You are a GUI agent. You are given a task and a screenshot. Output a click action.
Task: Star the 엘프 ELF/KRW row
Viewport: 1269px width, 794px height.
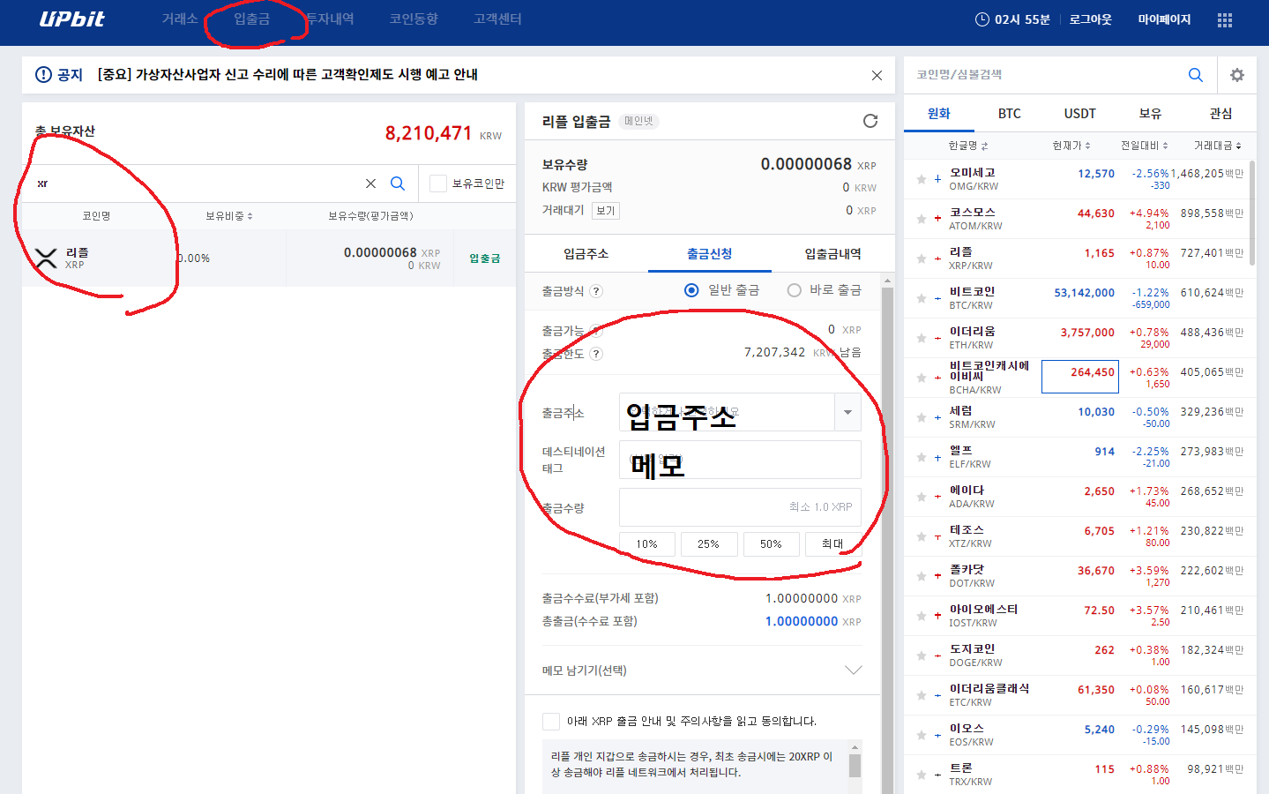(922, 457)
